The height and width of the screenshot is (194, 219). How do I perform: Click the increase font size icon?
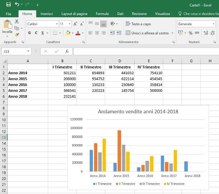tap(75, 24)
